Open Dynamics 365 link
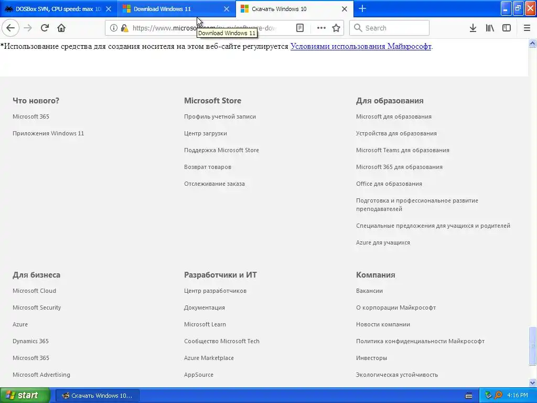This screenshot has height=403, width=537. click(x=30, y=341)
